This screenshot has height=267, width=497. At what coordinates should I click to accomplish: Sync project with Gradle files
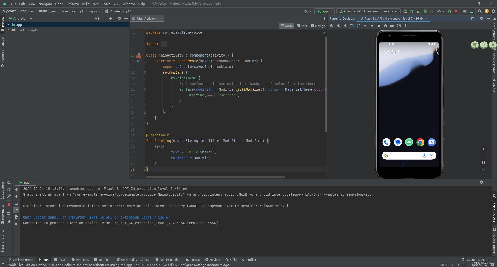click(x=465, y=11)
